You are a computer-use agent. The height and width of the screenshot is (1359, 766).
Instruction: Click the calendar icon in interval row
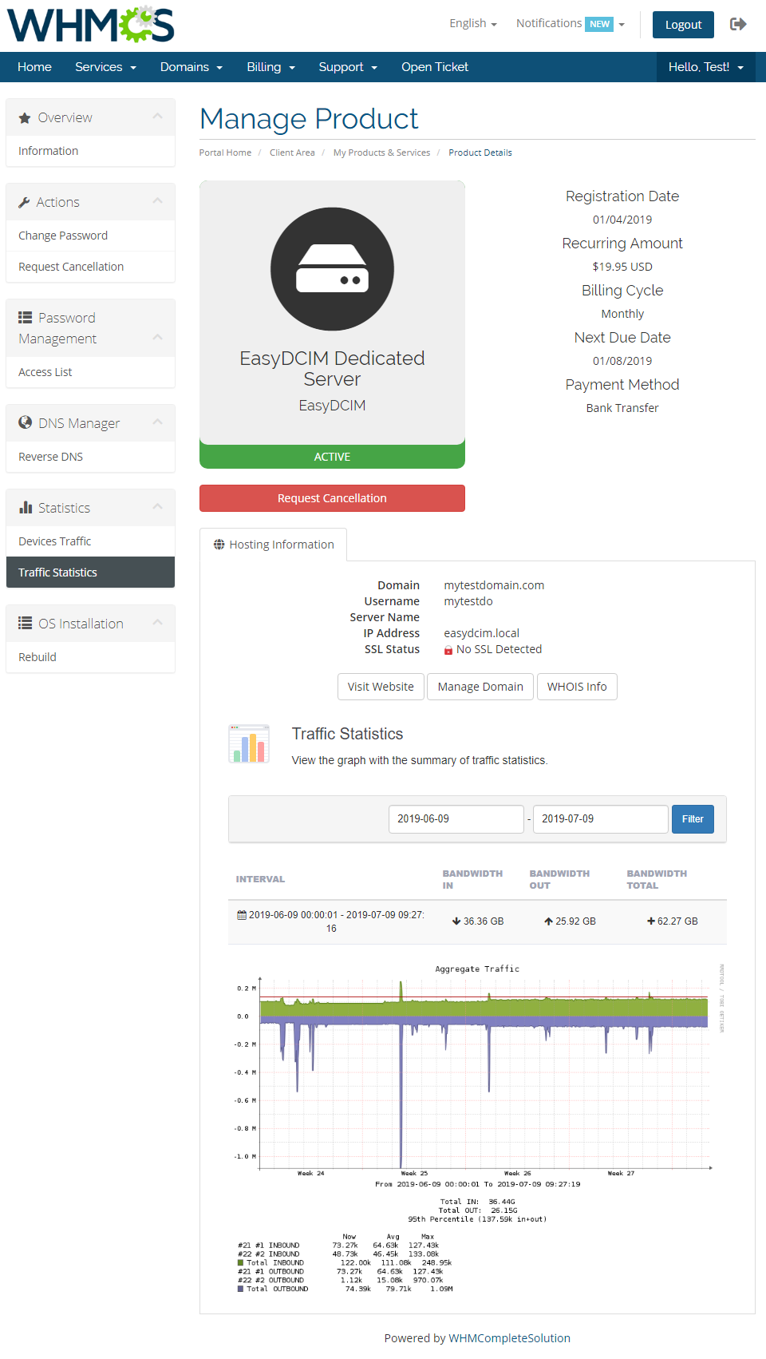click(x=242, y=915)
